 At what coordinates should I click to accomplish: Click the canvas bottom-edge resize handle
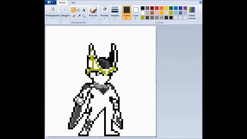(101, 137)
